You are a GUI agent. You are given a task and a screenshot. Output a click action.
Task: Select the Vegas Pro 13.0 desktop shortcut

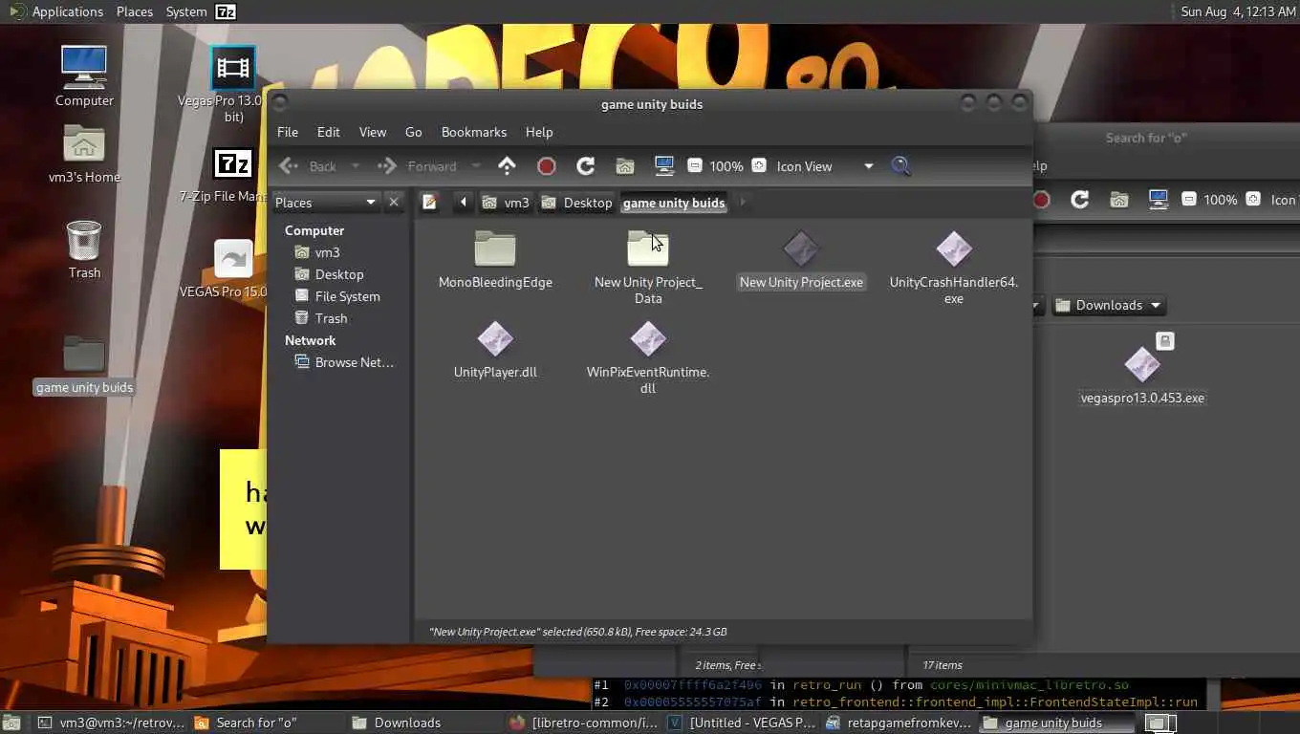221,85
